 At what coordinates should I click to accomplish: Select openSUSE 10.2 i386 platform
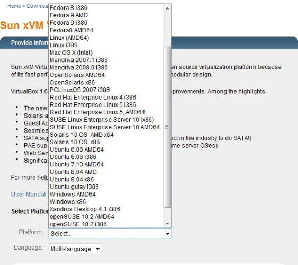[x=106, y=224]
